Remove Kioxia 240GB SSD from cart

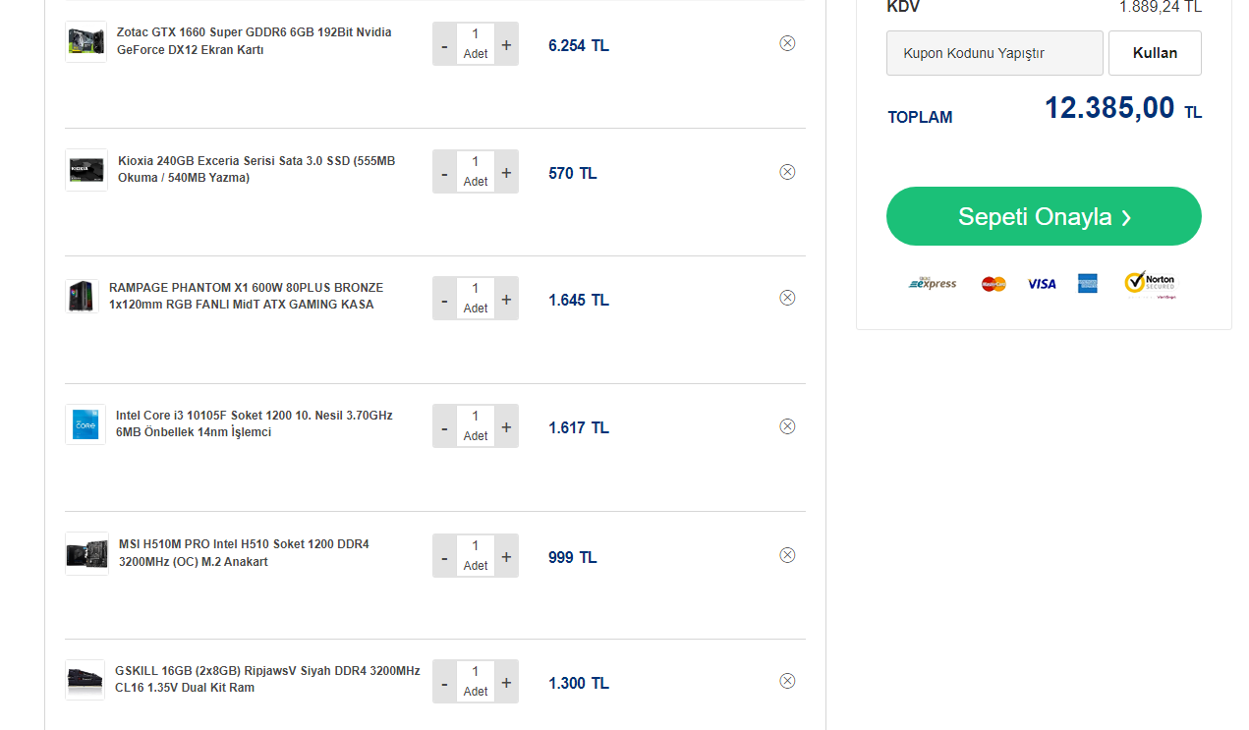click(x=787, y=172)
